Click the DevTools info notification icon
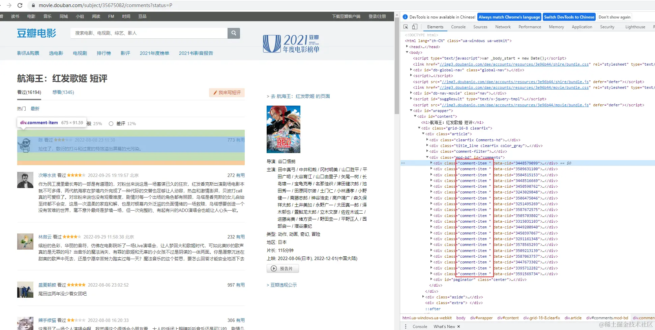This screenshot has width=655, height=330. pos(405,17)
